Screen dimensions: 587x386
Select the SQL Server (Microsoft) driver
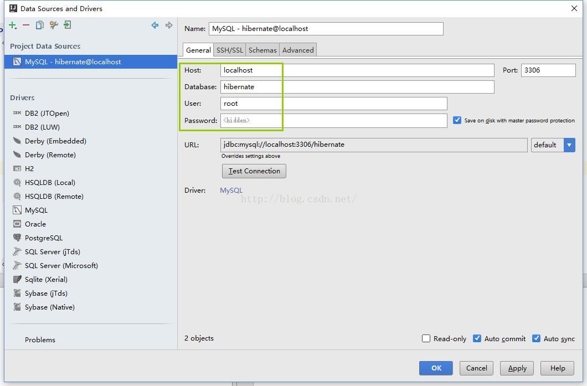61,265
